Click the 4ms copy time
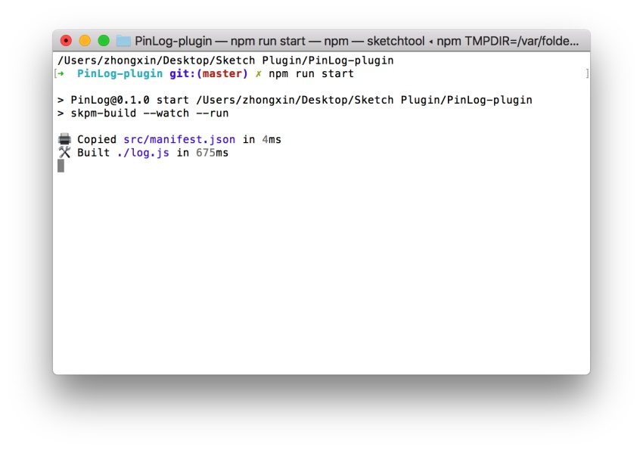The width and height of the screenshot is (643, 450). (272, 139)
